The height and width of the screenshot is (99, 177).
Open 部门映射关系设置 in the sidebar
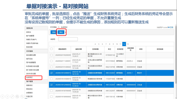pos(33,70)
